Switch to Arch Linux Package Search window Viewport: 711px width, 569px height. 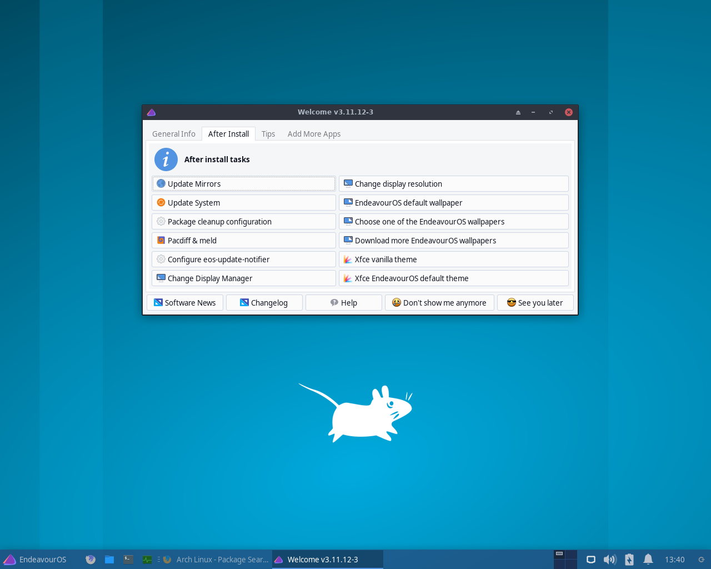pyautogui.click(x=216, y=560)
